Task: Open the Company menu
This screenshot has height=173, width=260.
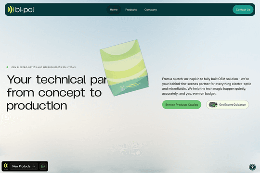Action: pyautogui.click(x=151, y=10)
